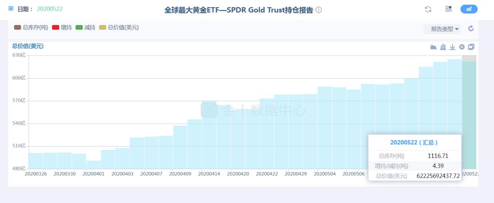Toggle the 总库存(吨) legend series
494x203 pixels.
coord(31,27)
